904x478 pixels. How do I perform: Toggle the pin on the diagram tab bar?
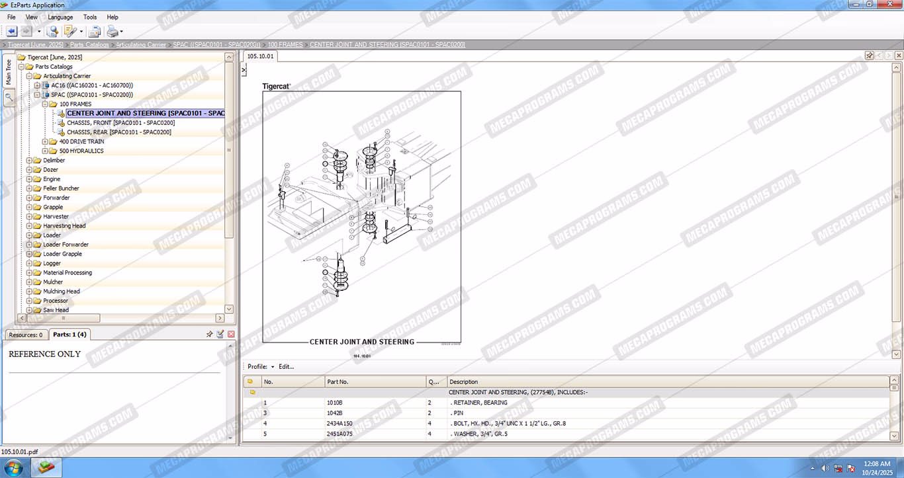coord(869,56)
